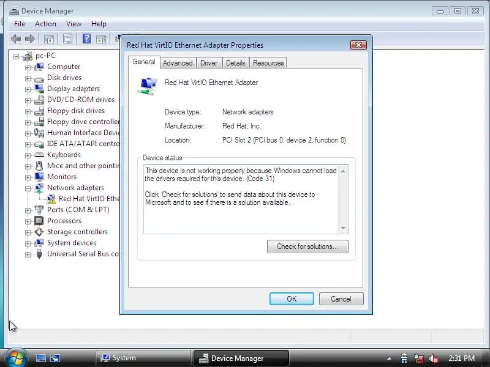Click the Mice and other pointing devices icon

click(x=39, y=166)
